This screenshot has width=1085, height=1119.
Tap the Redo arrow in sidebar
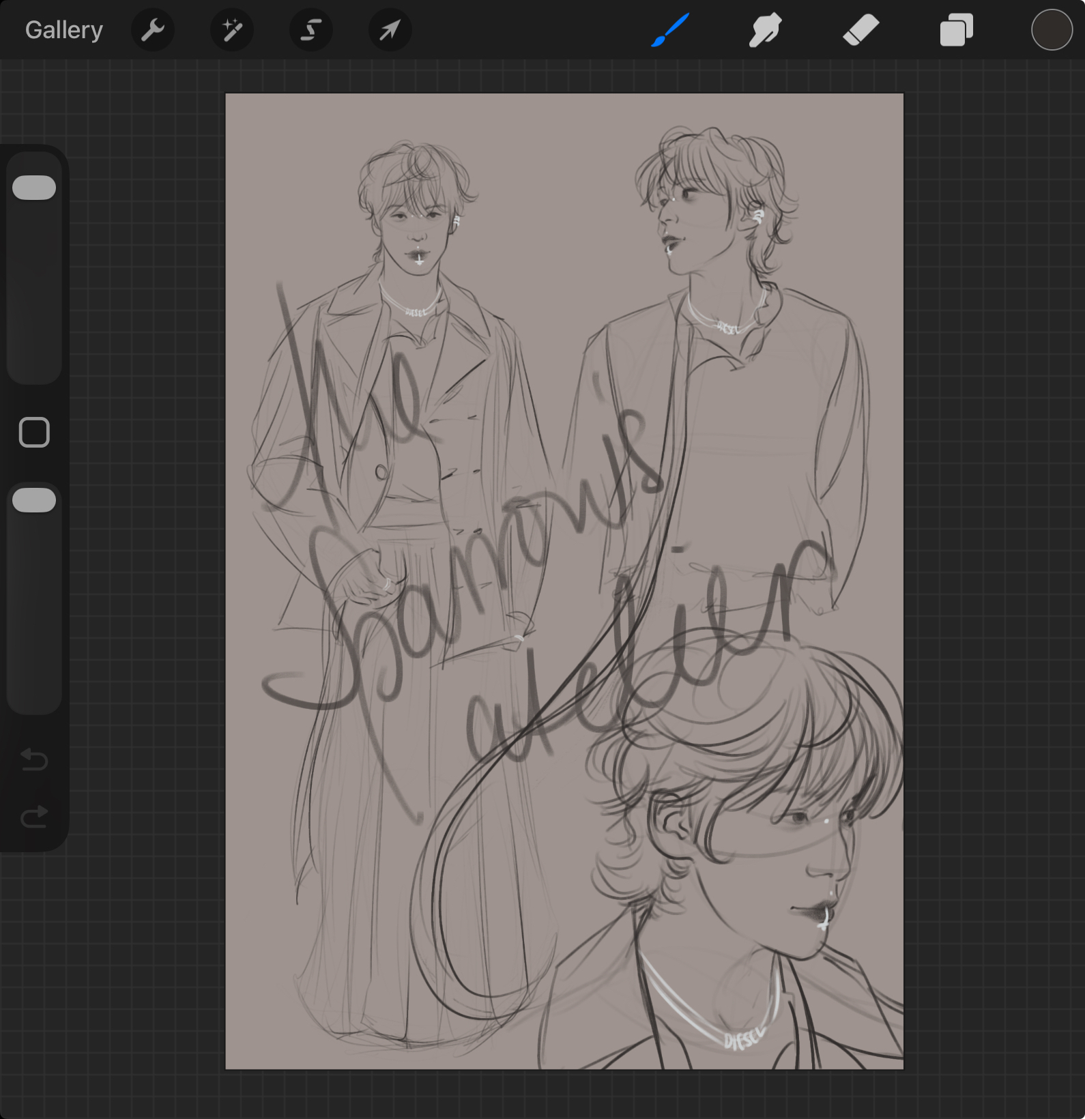click(x=34, y=816)
